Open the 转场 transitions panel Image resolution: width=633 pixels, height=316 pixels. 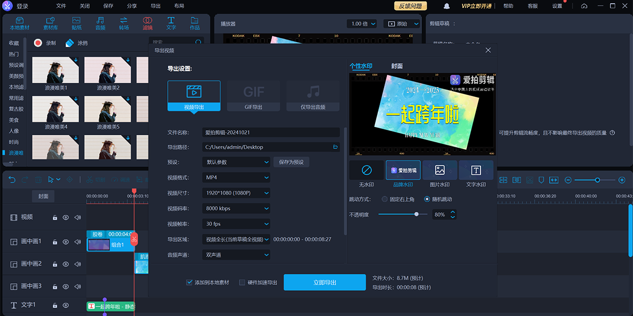point(124,23)
